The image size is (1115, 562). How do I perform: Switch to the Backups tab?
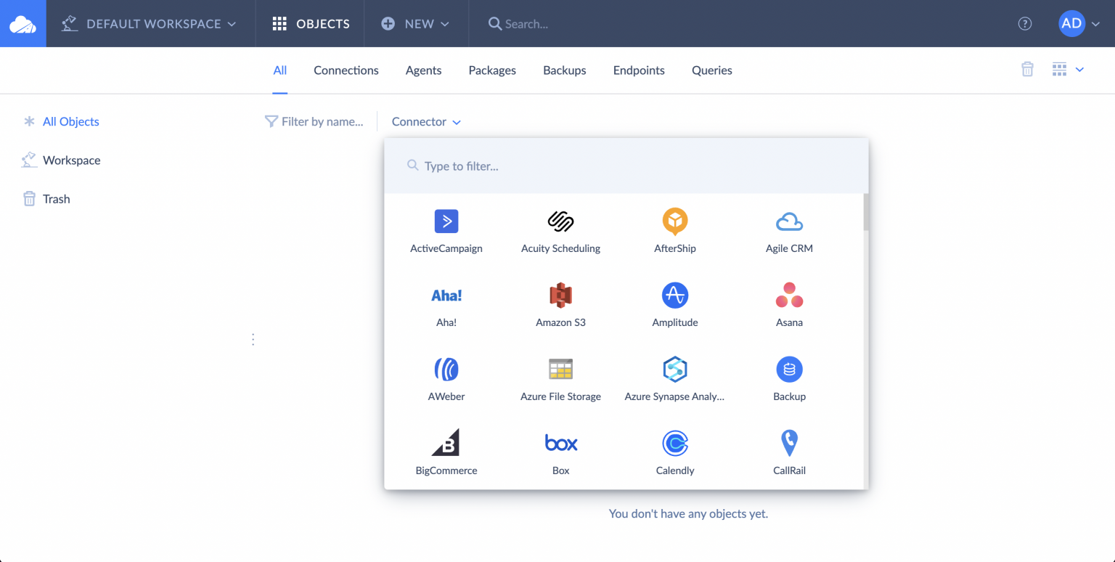point(564,70)
